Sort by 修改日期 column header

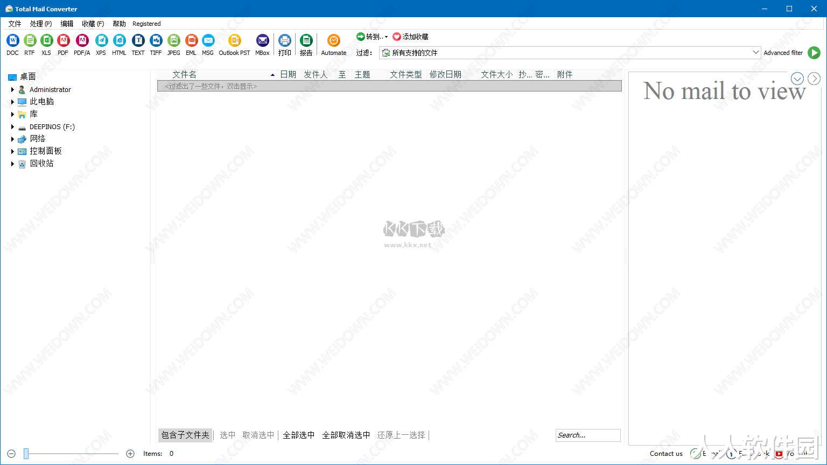pos(445,75)
